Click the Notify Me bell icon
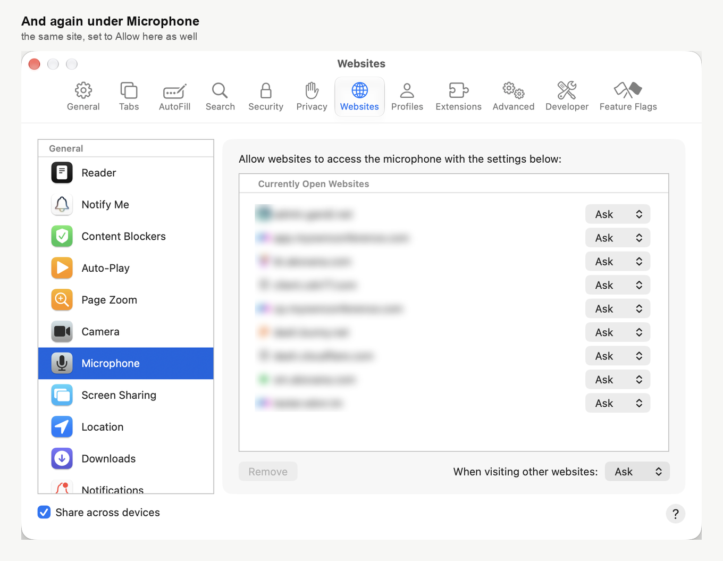Image resolution: width=723 pixels, height=561 pixels. click(x=62, y=205)
